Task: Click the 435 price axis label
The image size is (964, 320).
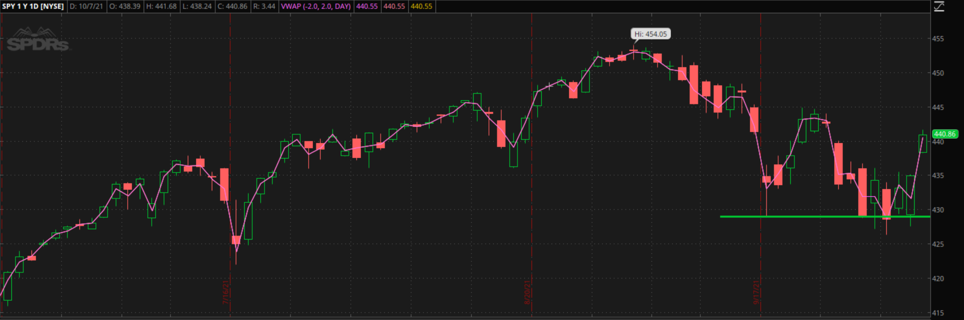Action: [x=938, y=176]
